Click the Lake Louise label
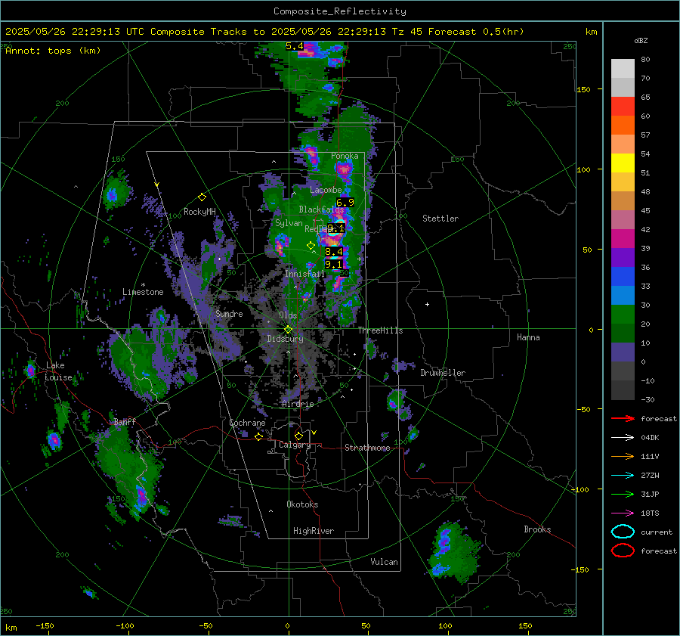This screenshot has height=636, width=680. point(58,371)
